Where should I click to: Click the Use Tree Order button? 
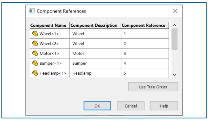[x=153, y=87]
